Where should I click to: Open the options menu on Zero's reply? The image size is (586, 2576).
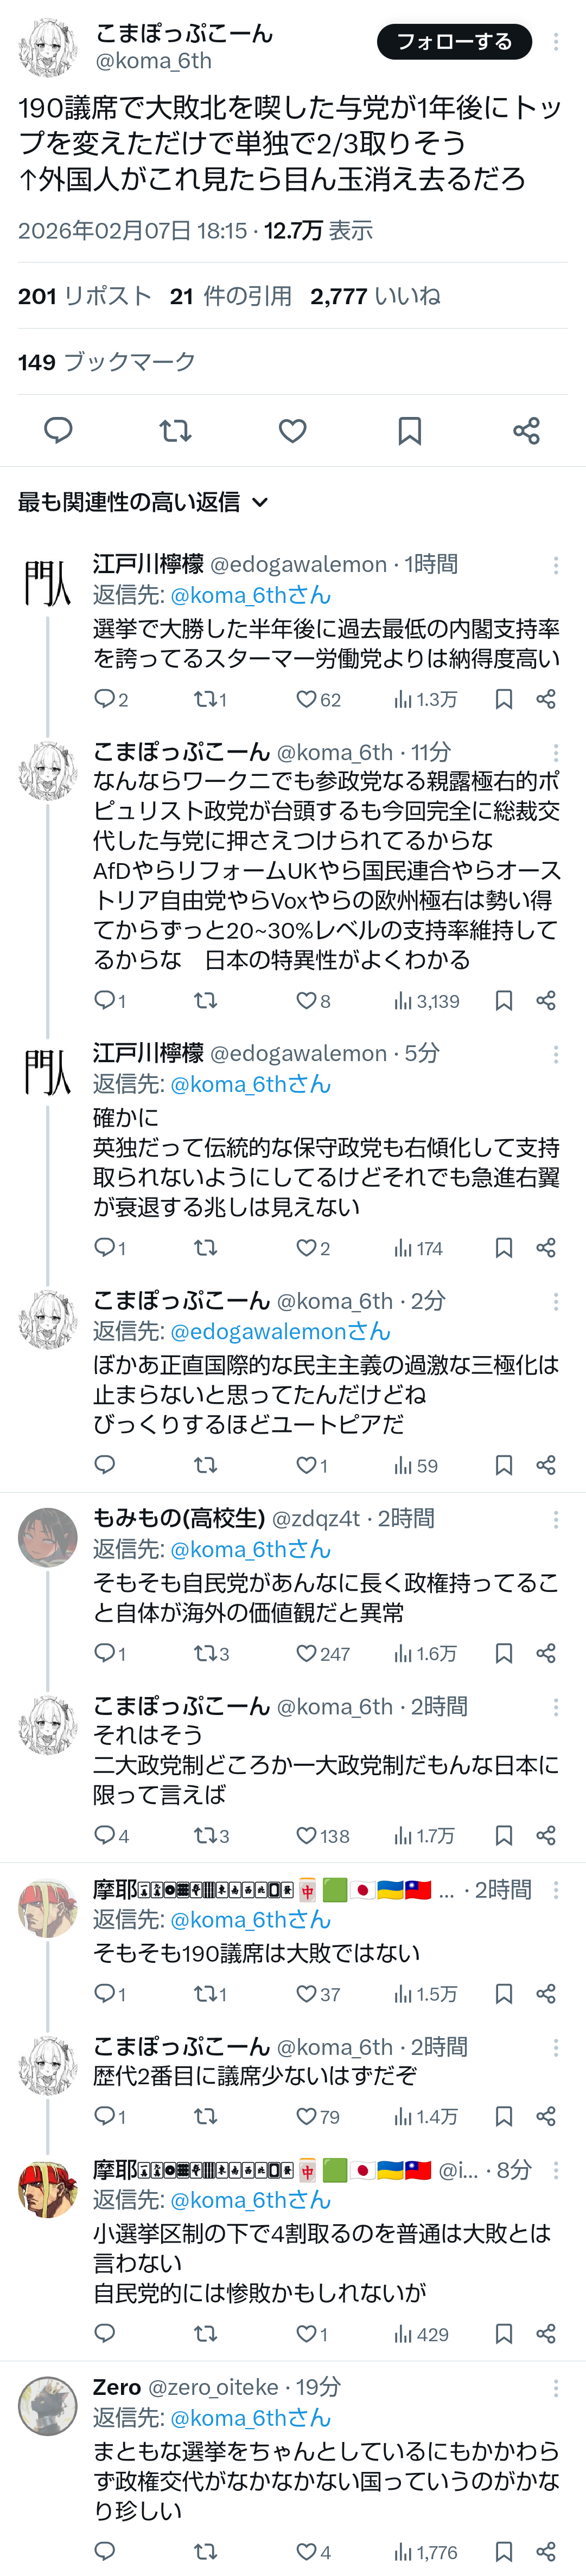(556, 2388)
